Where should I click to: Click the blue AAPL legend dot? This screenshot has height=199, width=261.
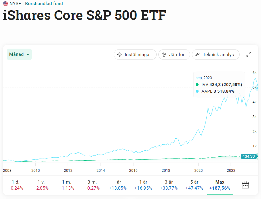(x=197, y=91)
